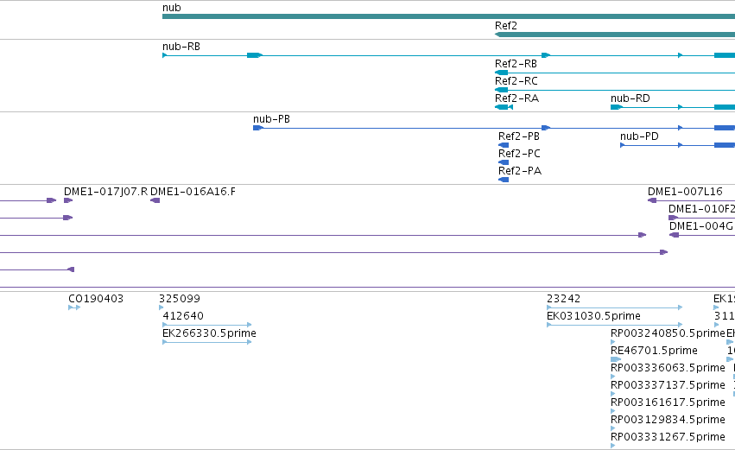This screenshot has height=450, width=735.
Task: Click the RP003337137.5prime EST label
Action: click(x=668, y=385)
